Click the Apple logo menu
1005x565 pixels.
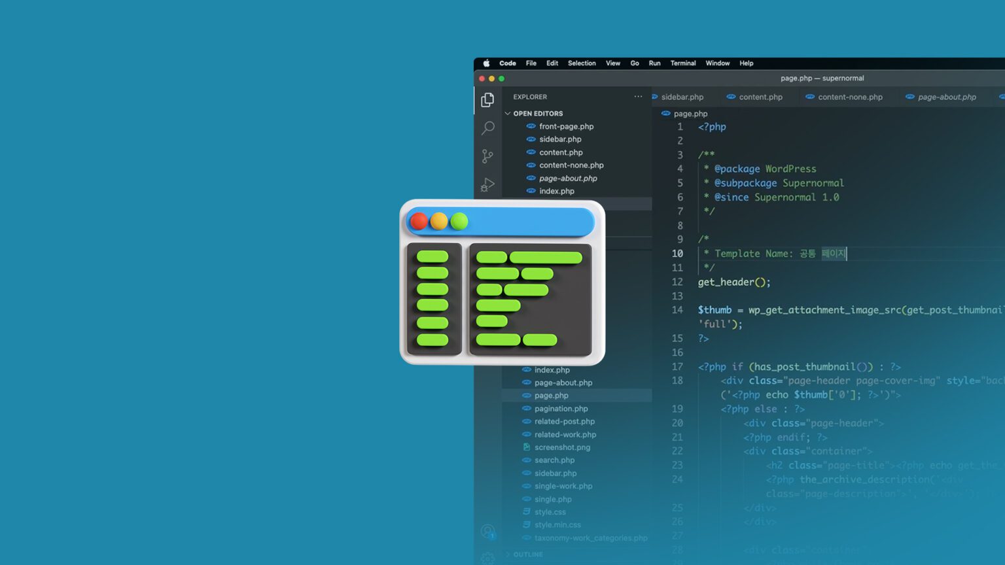(x=486, y=63)
